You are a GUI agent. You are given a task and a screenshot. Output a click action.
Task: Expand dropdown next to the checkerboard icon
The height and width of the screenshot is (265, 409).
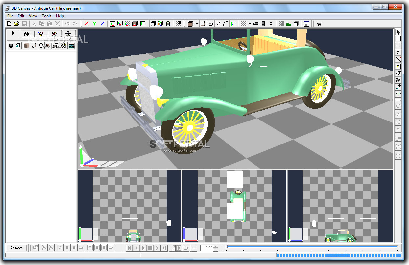click(250, 24)
